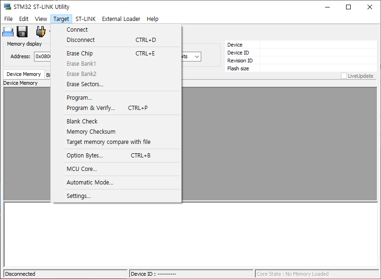Open the File menu
This screenshot has height=279, width=381.
tap(8, 19)
